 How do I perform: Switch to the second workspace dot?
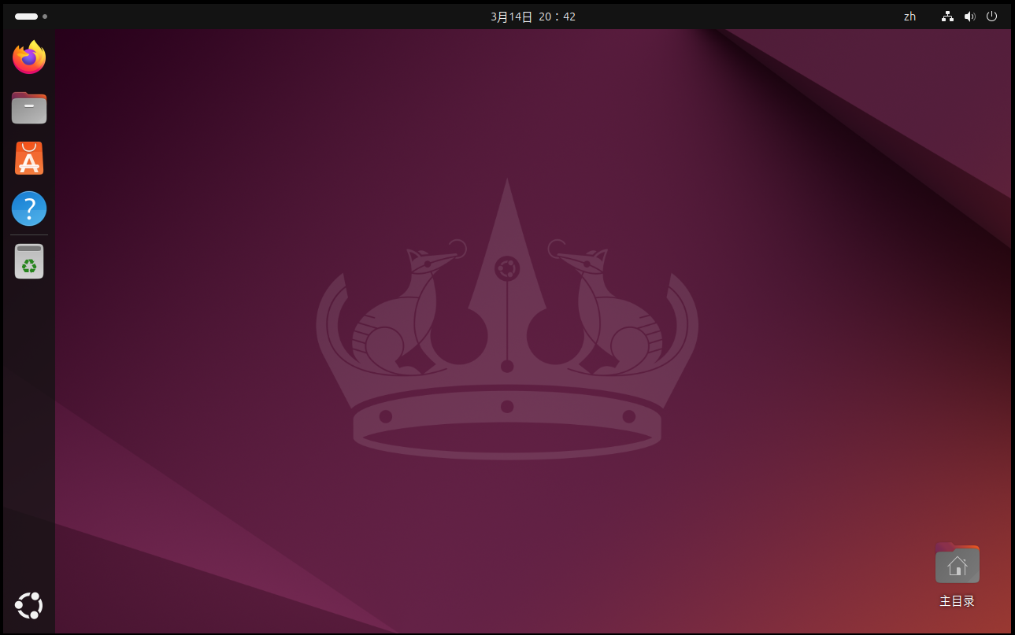coord(45,17)
